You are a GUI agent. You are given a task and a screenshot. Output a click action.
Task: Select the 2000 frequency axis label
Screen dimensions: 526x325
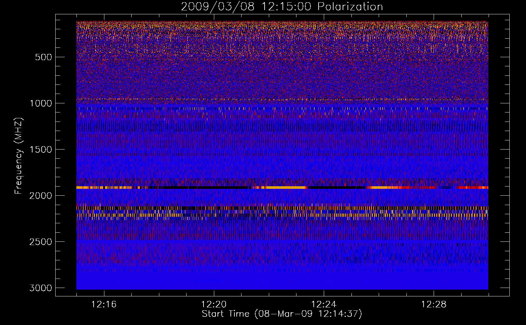pyautogui.click(x=41, y=196)
